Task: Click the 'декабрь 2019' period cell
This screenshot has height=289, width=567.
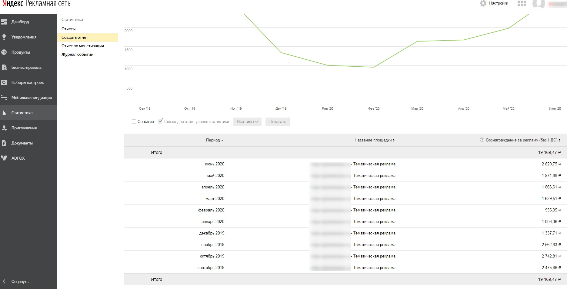Action: tap(212, 233)
